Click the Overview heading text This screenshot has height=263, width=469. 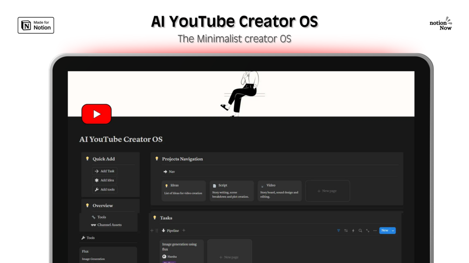pyautogui.click(x=103, y=205)
